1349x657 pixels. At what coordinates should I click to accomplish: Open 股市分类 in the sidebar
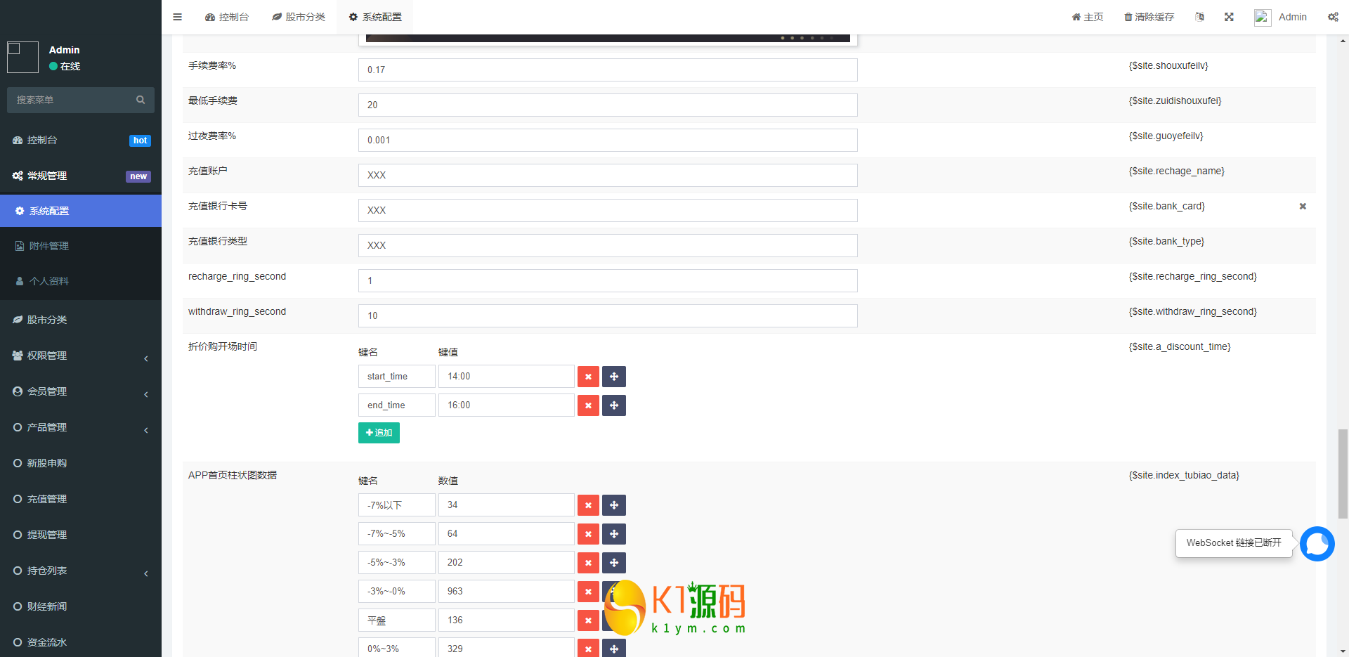81,320
